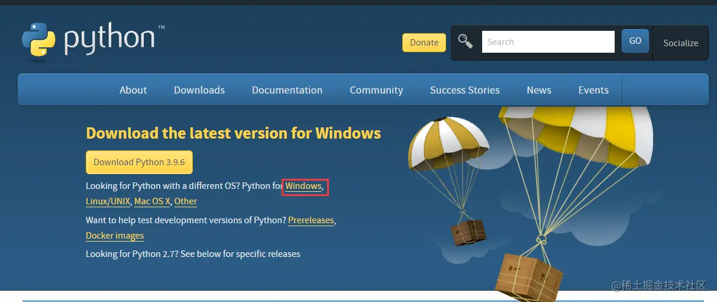
Task: Focus the Search input field
Action: tap(548, 42)
